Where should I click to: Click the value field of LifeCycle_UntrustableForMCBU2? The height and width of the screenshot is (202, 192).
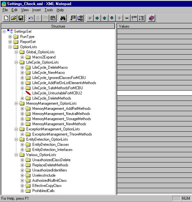tap(155, 93)
